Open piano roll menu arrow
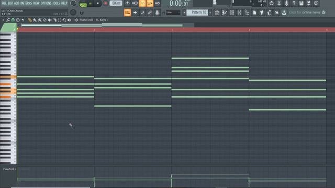This screenshot has width=335, height=188. (x=3, y=20)
